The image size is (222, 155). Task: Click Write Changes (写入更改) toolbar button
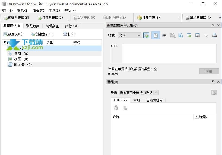click(84, 18)
